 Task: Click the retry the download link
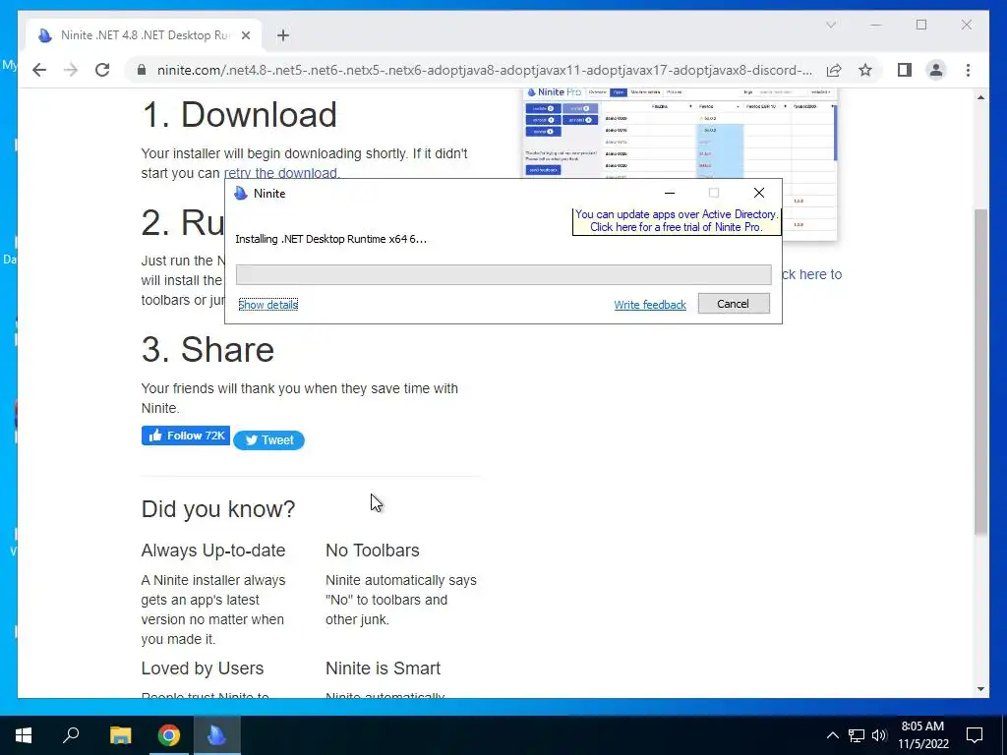281,173
